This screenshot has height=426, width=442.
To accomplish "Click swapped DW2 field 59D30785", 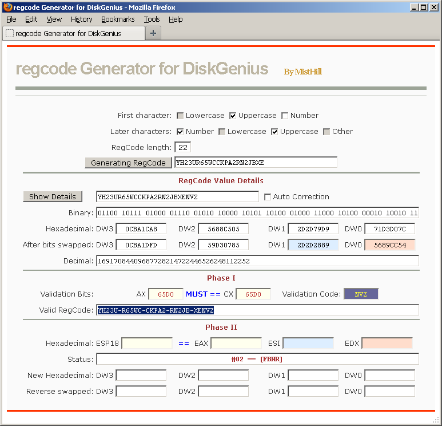I will (223, 245).
